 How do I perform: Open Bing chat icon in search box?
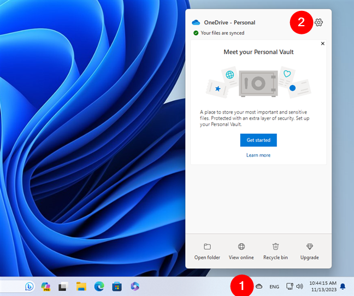pos(29,286)
